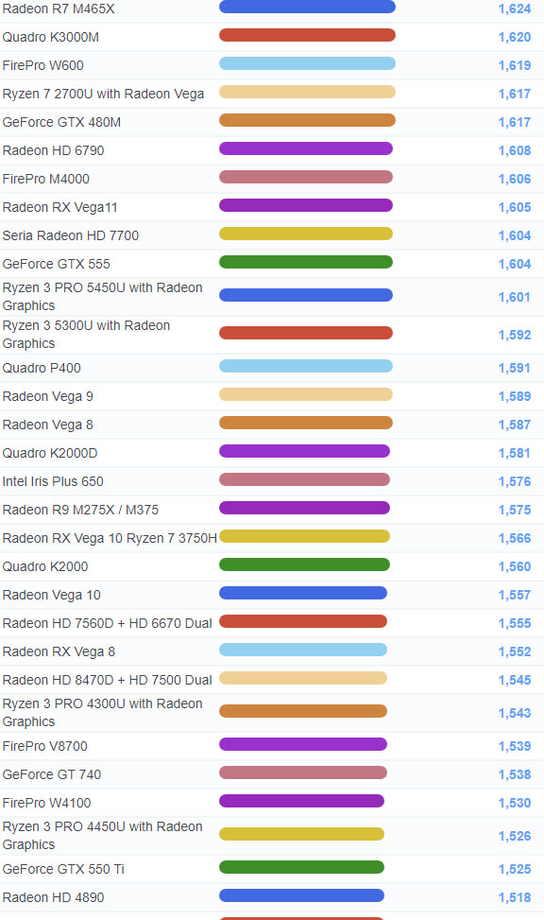Select the 1,557 score value

point(515,595)
